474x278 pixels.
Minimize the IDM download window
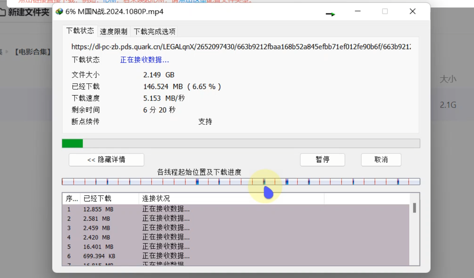click(x=358, y=11)
